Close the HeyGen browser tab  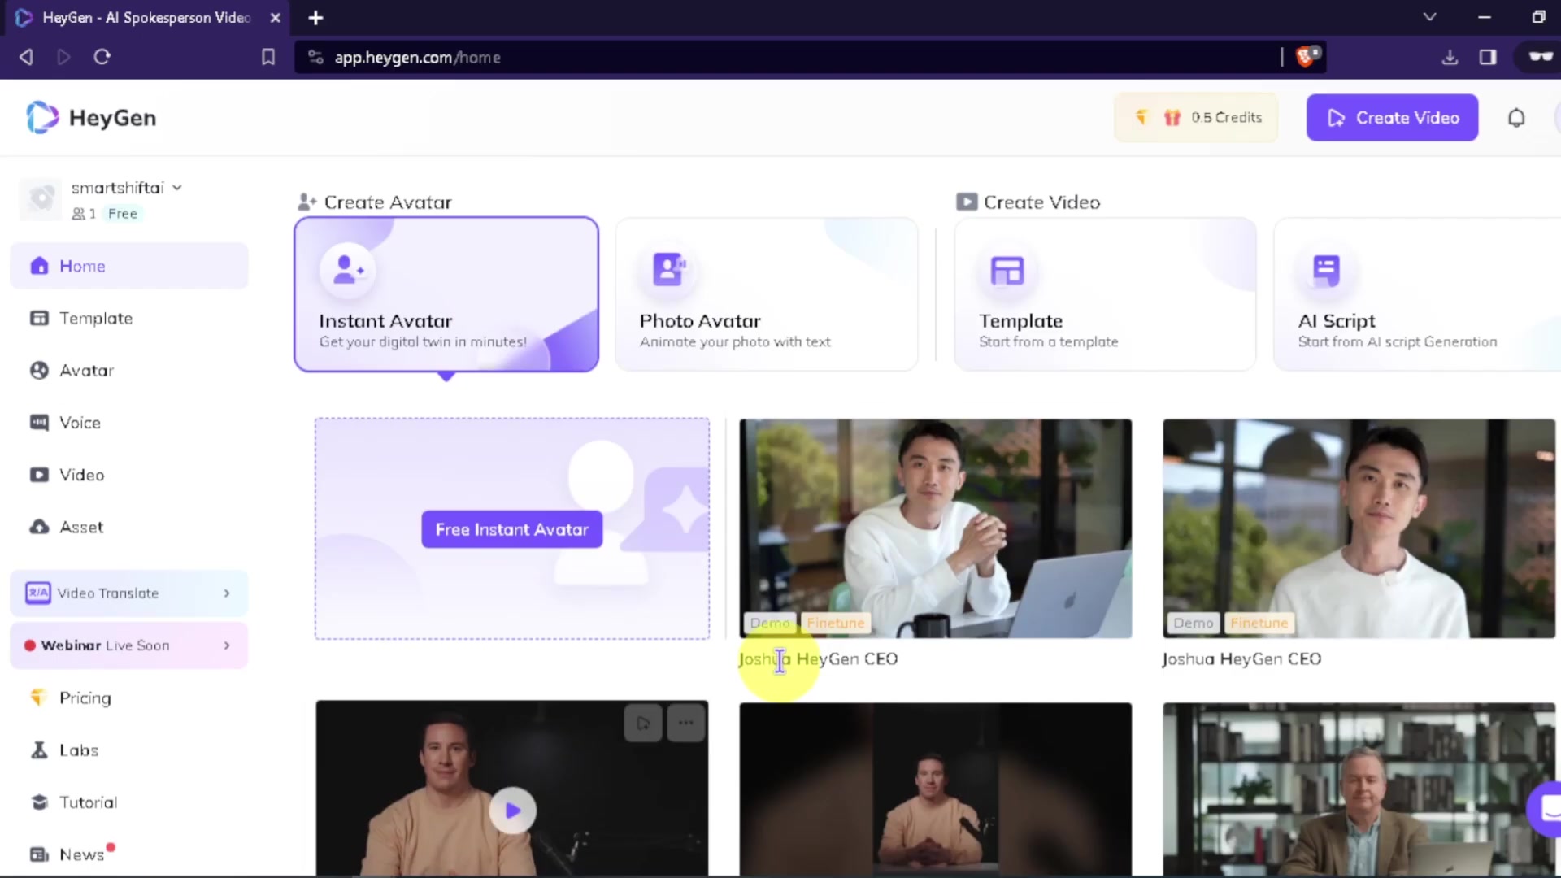point(275,17)
